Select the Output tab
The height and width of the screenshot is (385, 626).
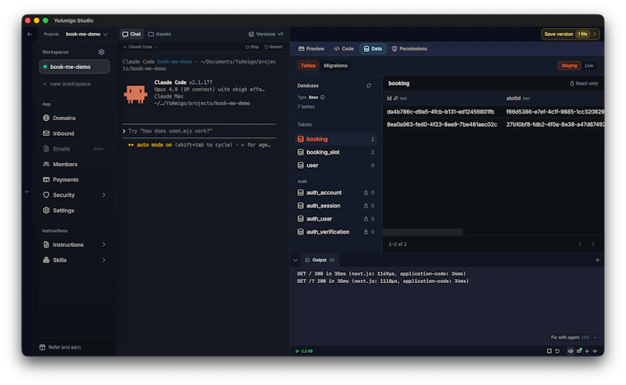(x=320, y=260)
